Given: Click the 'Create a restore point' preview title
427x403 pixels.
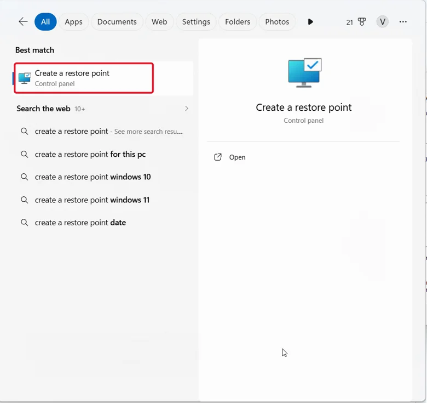Looking at the screenshot, I should [304, 107].
